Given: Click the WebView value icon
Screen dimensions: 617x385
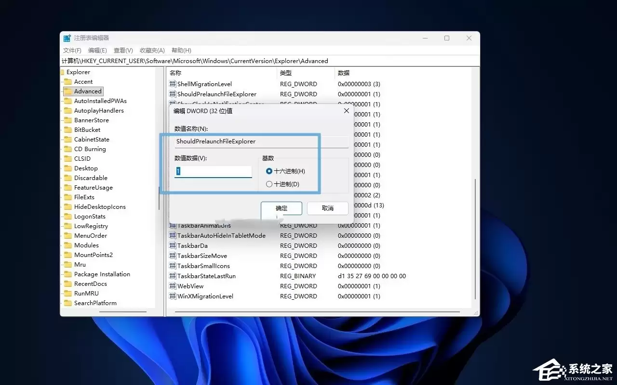Looking at the screenshot, I should 173,286.
